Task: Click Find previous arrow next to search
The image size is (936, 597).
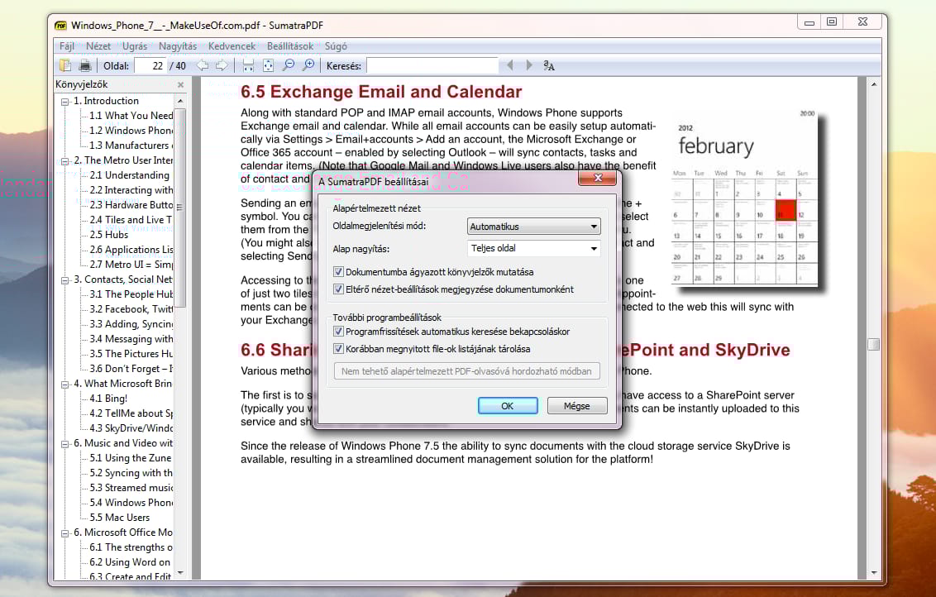Action: pyautogui.click(x=510, y=65)
